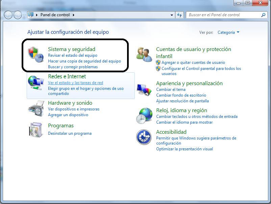Click the Control Panel icon in address bar
Screen dimensions: 271x204
click(x=31, y=15)
